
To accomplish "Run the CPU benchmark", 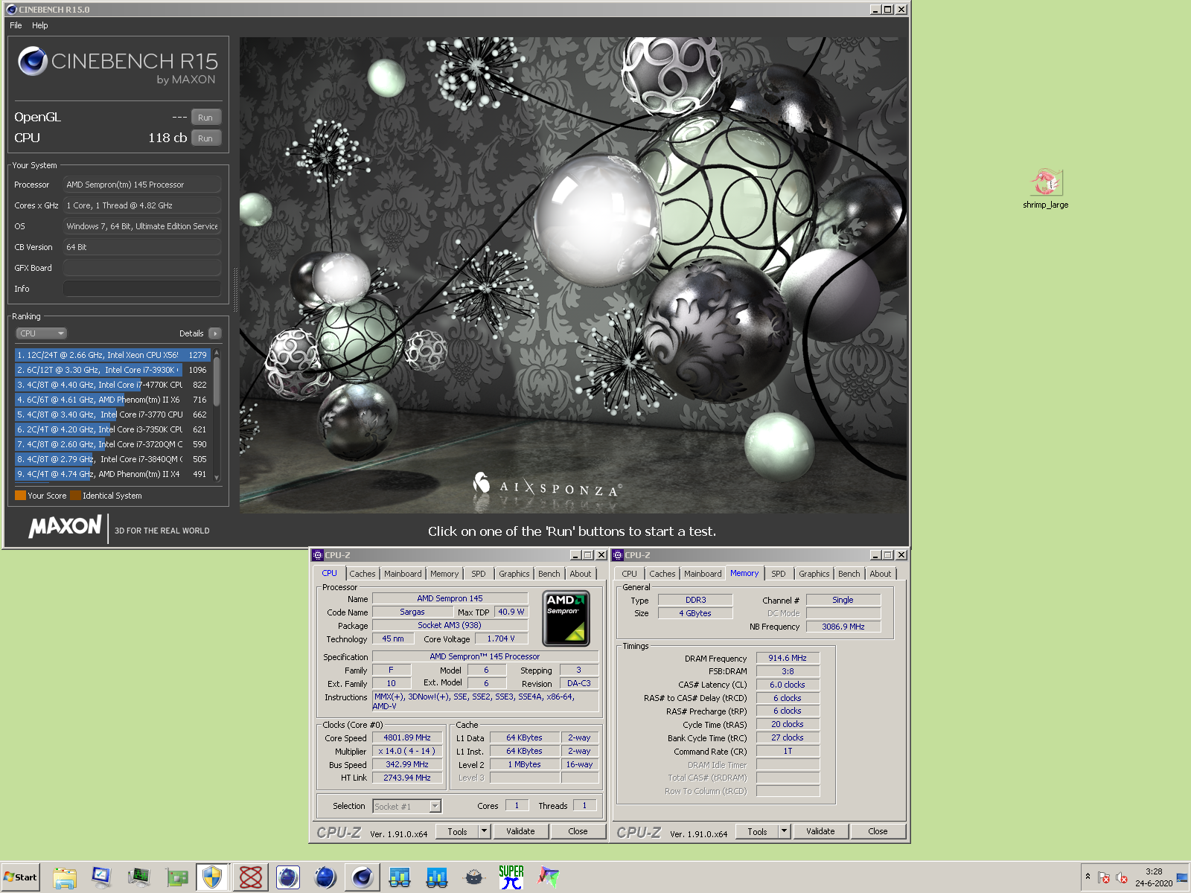I will pos(205,138).
